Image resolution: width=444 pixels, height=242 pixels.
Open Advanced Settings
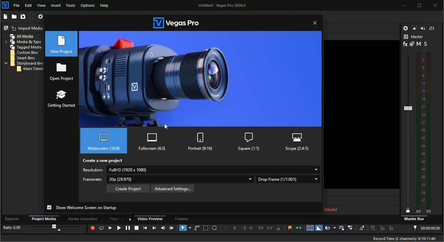tap(172, 189)
